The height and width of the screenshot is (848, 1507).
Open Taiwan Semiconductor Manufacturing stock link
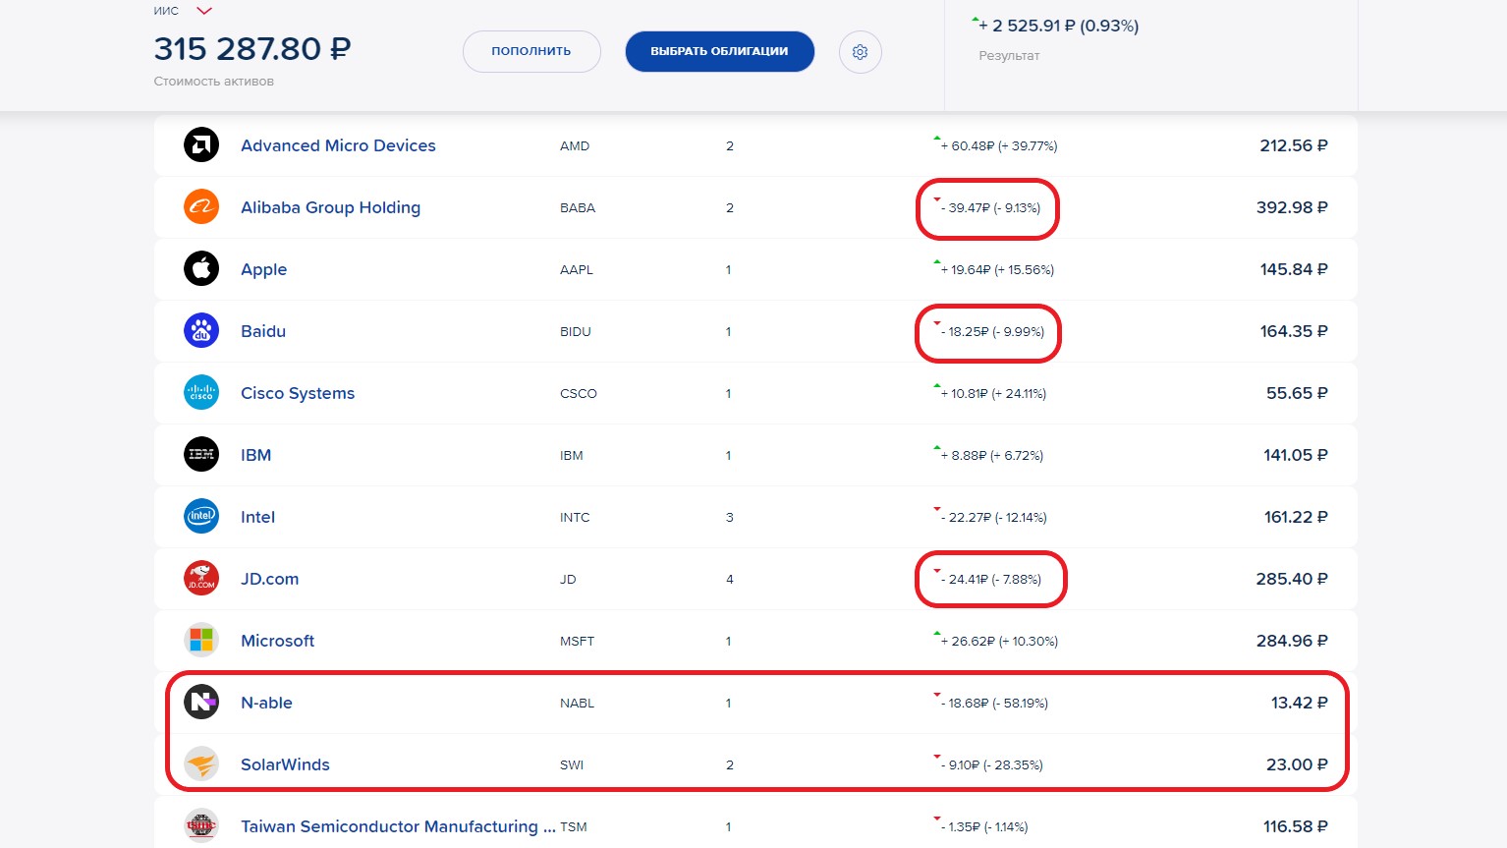(x=398, y=826)
